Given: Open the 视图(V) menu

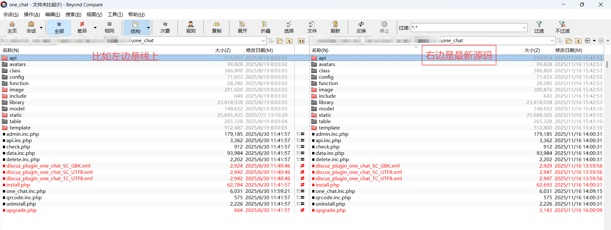Looking at the screenshot, I should tap(95, 14).
